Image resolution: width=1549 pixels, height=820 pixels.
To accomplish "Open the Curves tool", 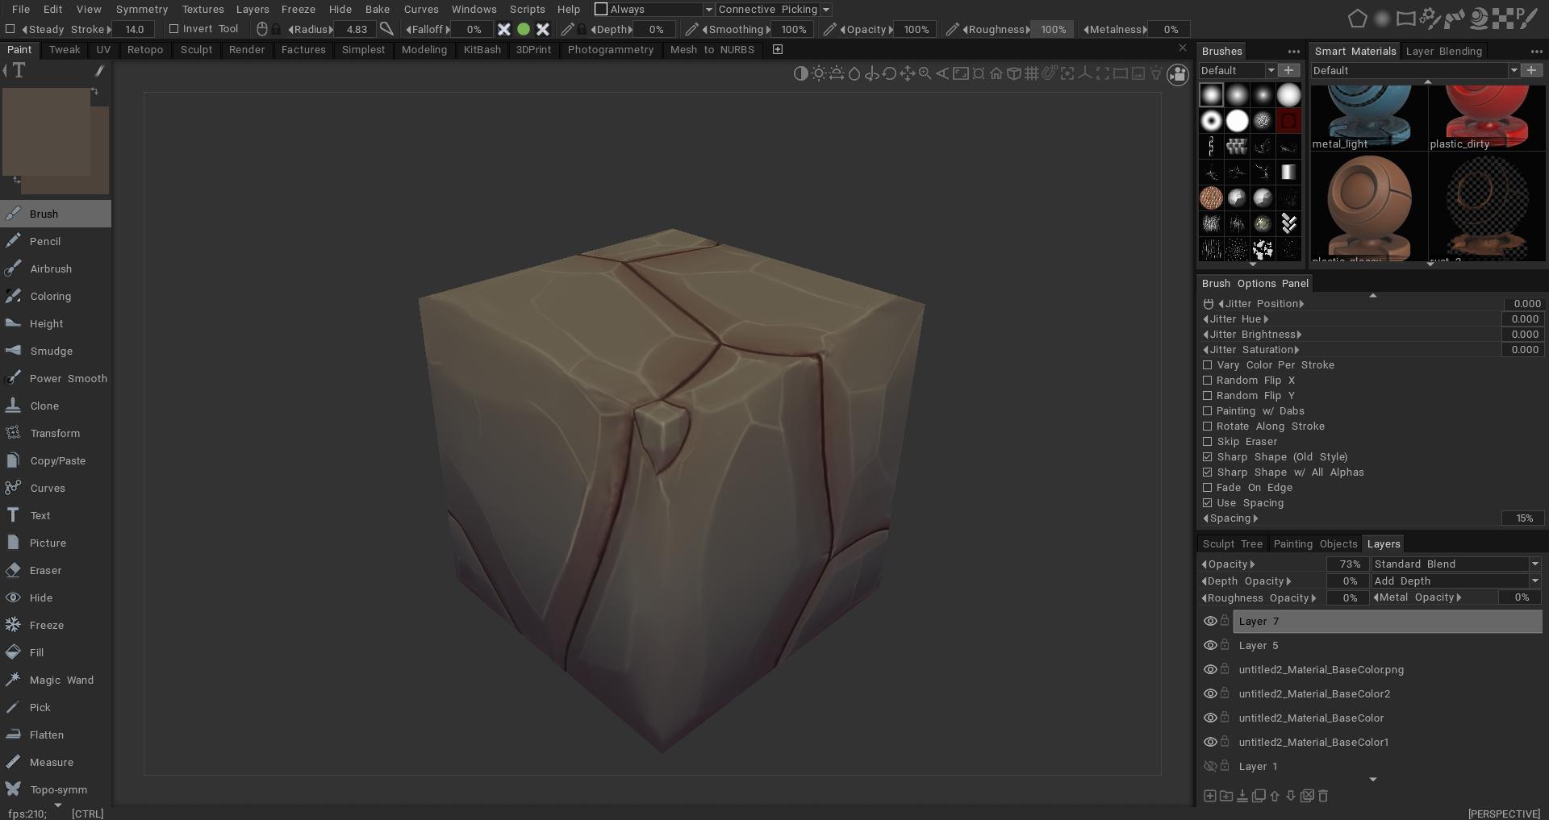I will [55, 488].
